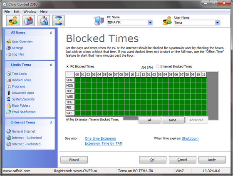Click the Child Control title bar icon
The height and width of the screenshot is (176, 233).
(x=5, y=4)
